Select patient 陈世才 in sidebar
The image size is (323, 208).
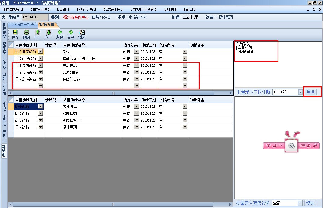4,135
